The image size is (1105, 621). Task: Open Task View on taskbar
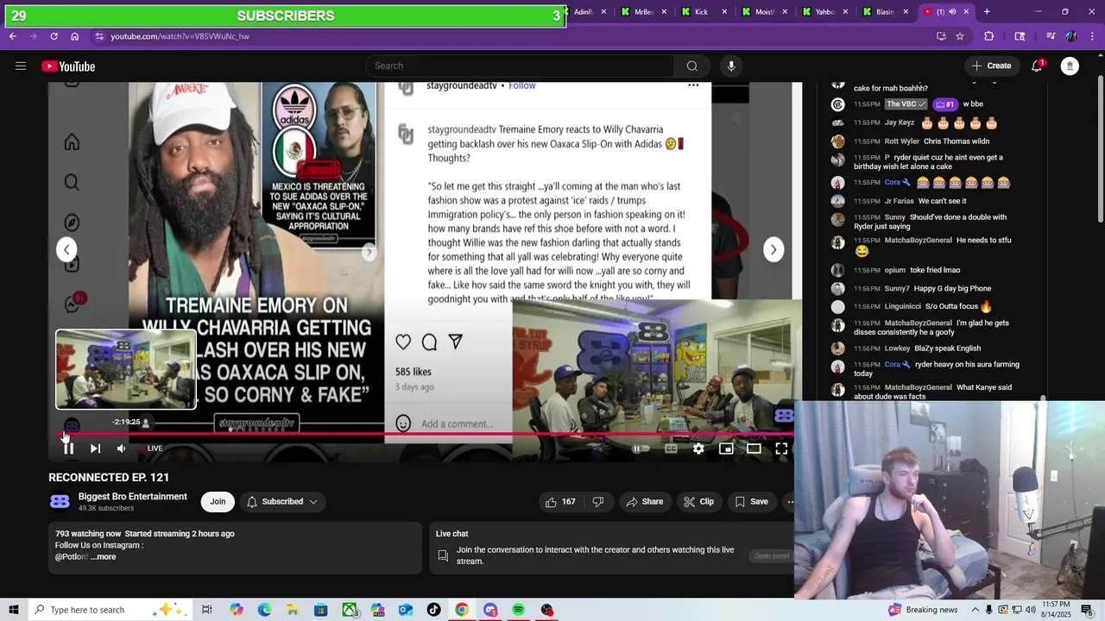(207, 610)
